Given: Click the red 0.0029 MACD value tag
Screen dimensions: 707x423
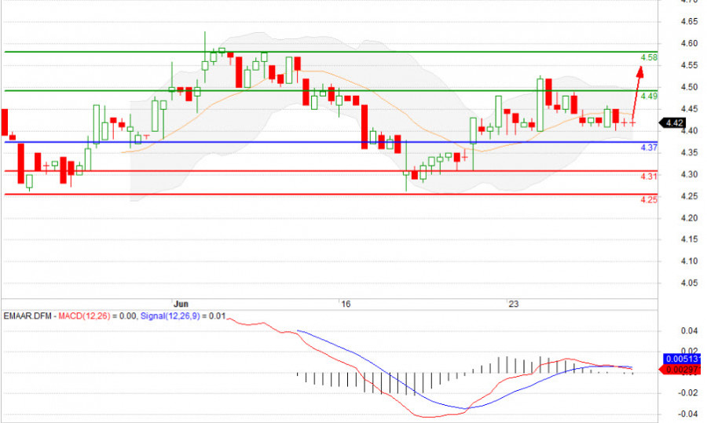Looking at the screenshot, I should (x=680, y=370).
